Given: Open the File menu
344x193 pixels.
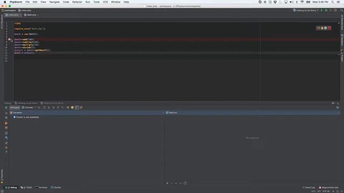Looking at the screenshot, I should coord(27,2).
